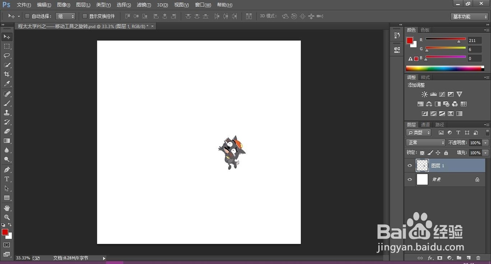491x264 pixels.
Task: Select the Rectangular Marquee tool
Action: tap(6, 46)
